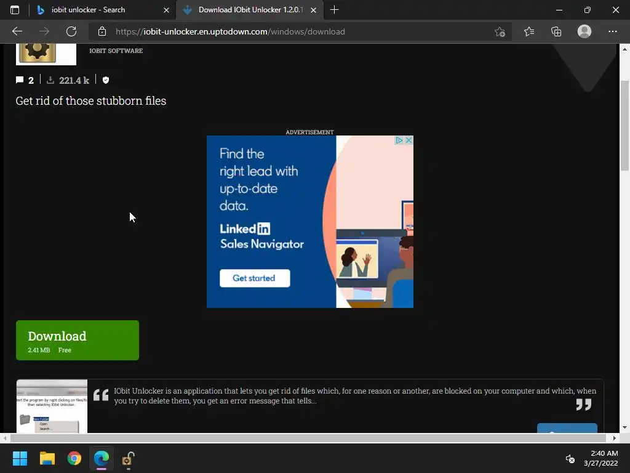Screen dimensions: 630x473
Task: Open the Collections icon
Action: (556, 31)
